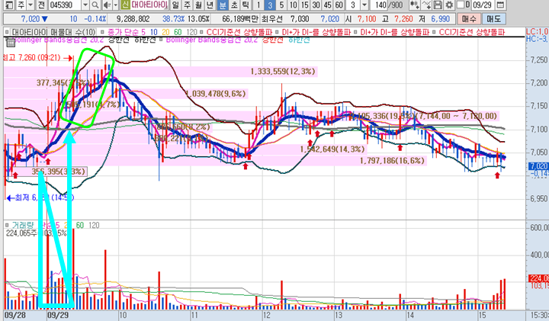Click the small chart tool icon below the legend

[10, 43]
